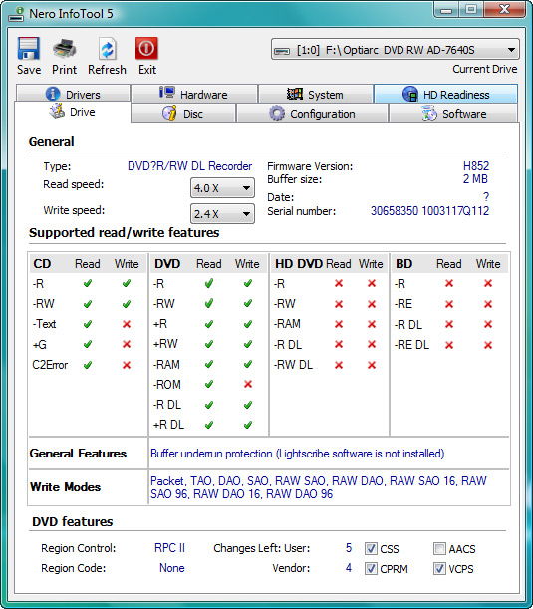Open the Write speed 2.4 X dropdown
533x609 pixels.
pyautogui.click(x=222, y=214)
